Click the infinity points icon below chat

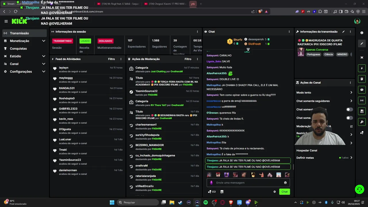[212, 192]
